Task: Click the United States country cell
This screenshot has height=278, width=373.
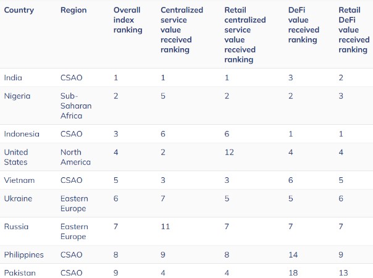Action: (x=16, y=157)
